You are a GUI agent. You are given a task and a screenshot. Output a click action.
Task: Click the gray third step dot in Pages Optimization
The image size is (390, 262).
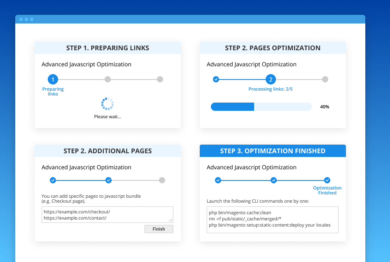tap(325, 79)
